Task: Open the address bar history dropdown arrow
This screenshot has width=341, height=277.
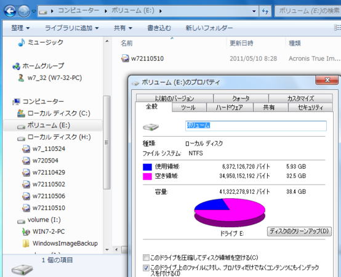Action: click(254, 11)
